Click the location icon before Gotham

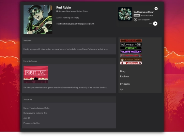[57, 11]
